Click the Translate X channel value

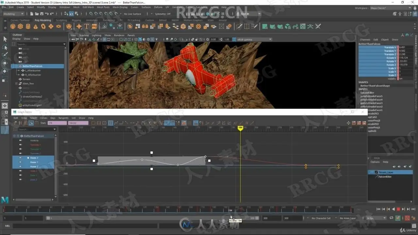[x=405, y=47]
